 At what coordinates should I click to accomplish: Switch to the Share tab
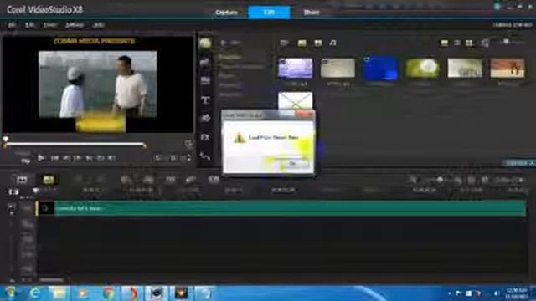pyautogui.click(x=312, y=13)
